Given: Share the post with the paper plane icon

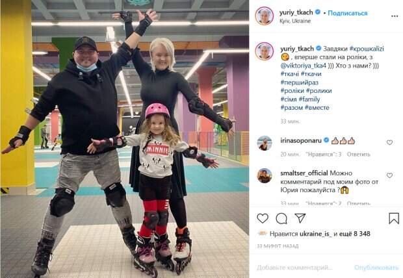Looking at the screenshot, I should click(x=300, y=218).
